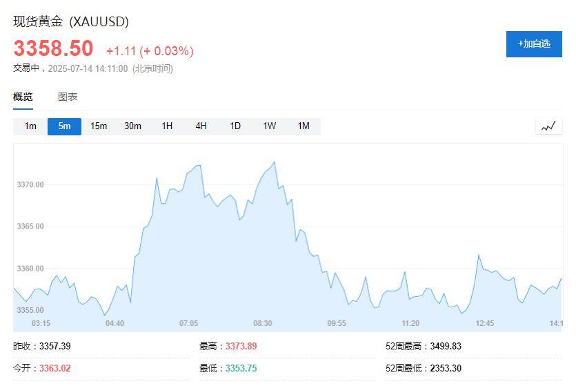Select the 5m timeframe
Viewport: 576px width, 386px height.
tap(64, 126)
